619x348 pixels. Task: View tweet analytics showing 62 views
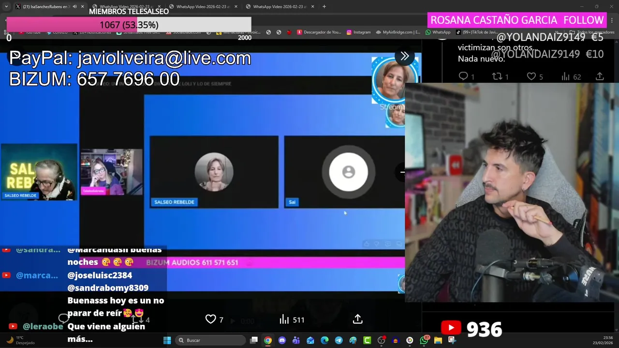coord(571,76)
